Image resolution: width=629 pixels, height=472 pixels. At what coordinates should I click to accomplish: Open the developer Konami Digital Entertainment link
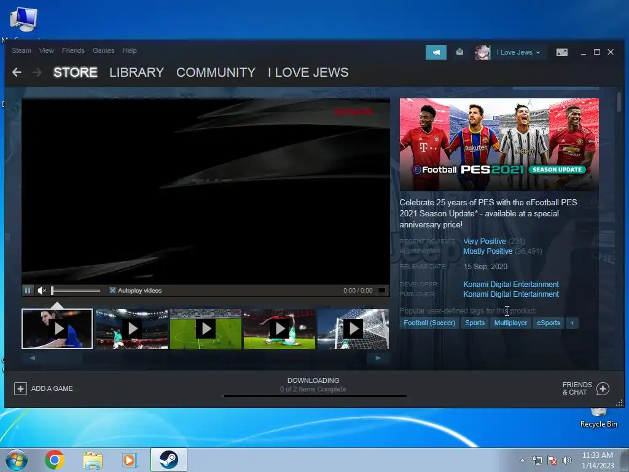(511, 284)
